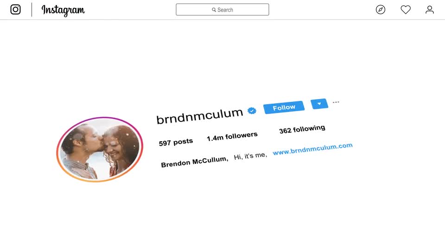Click the magnifier icon in the search box
Image resolution: width=445 pixels, height=250 pixels.
tap(214, 10)
